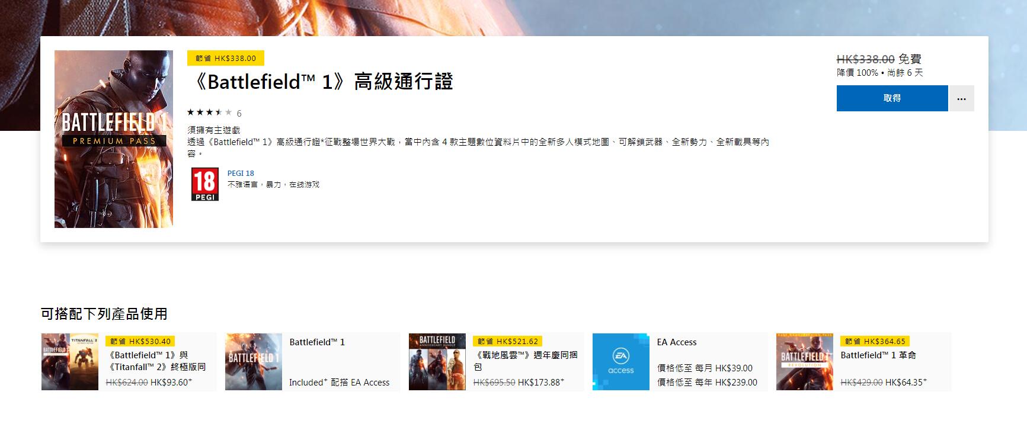Open the PEGI 18 rating link
This screenshot has width=1027, height=424.
pyautogui.click(x=241, y=174)
